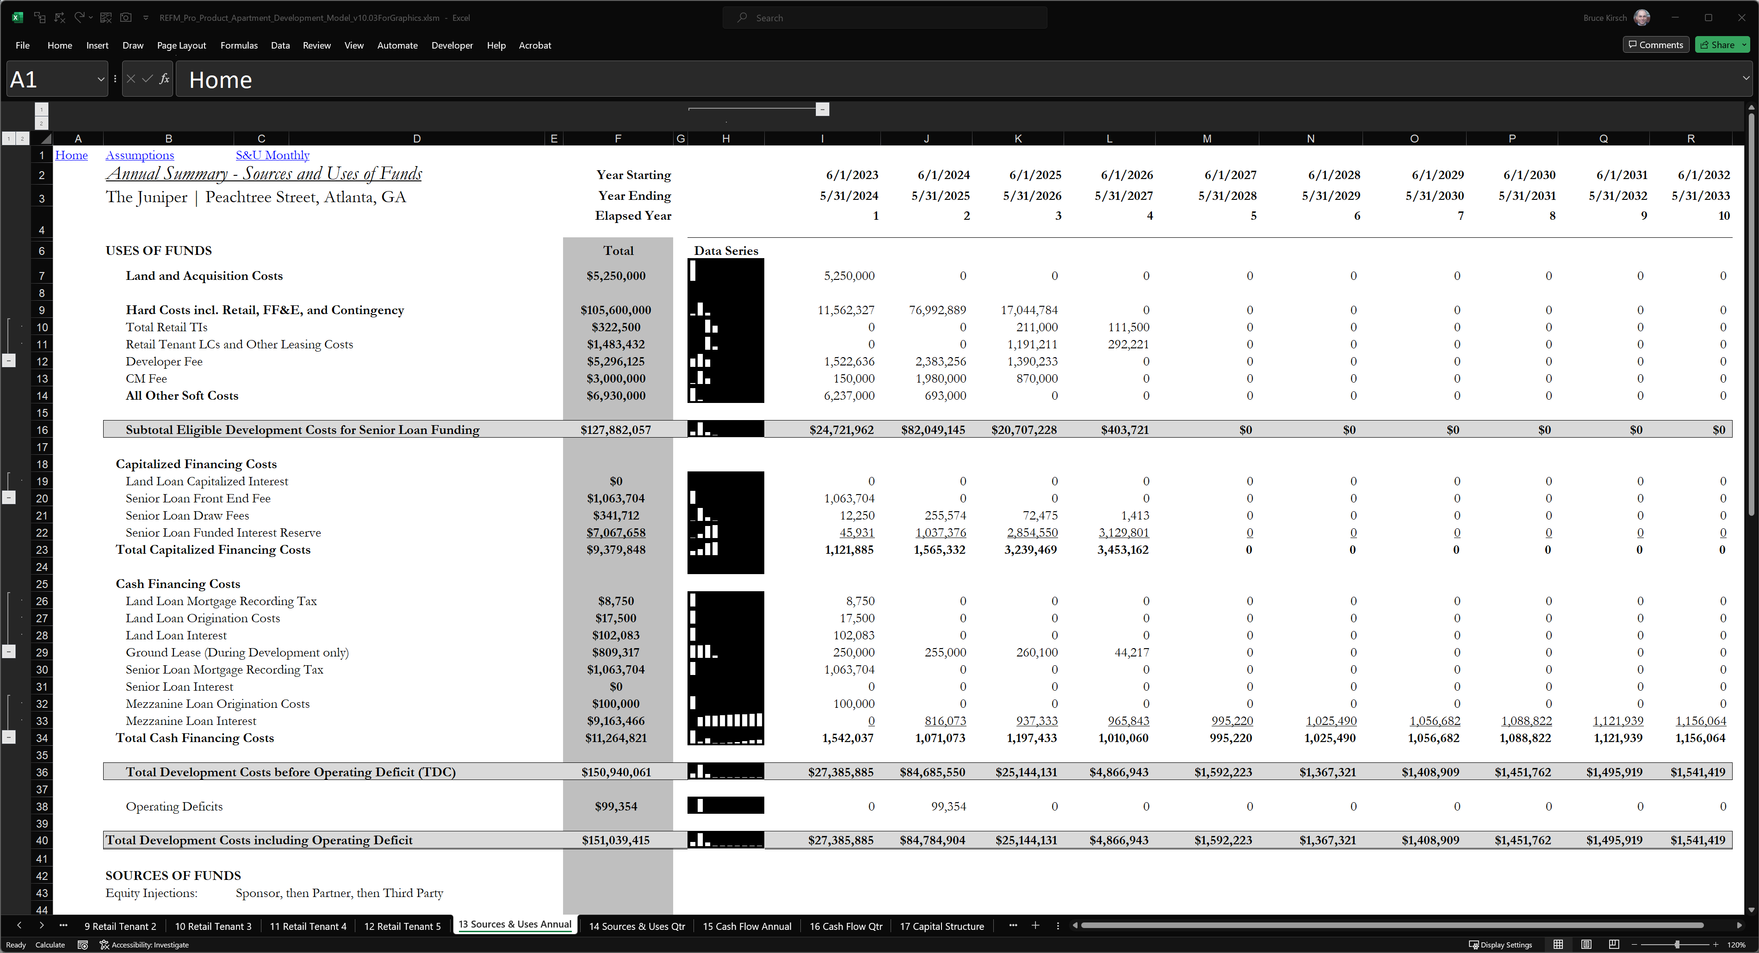Click the Redo arrow icon
The image size is (1759, 953).
80,18
